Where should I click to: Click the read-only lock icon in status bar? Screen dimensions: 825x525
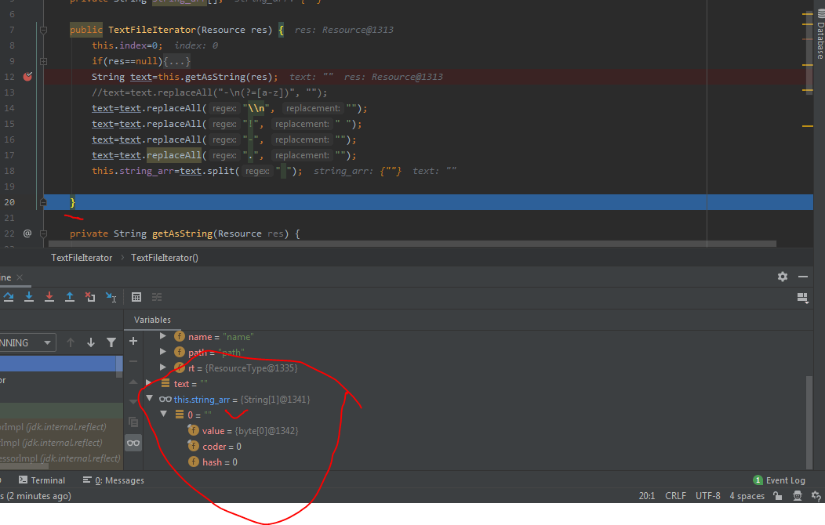(778, 495)
